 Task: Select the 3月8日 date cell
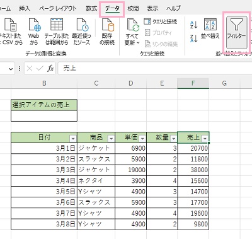tap(44, 224)
